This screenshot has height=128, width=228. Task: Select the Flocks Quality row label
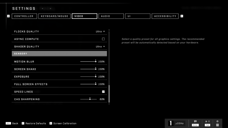[27, 32]
